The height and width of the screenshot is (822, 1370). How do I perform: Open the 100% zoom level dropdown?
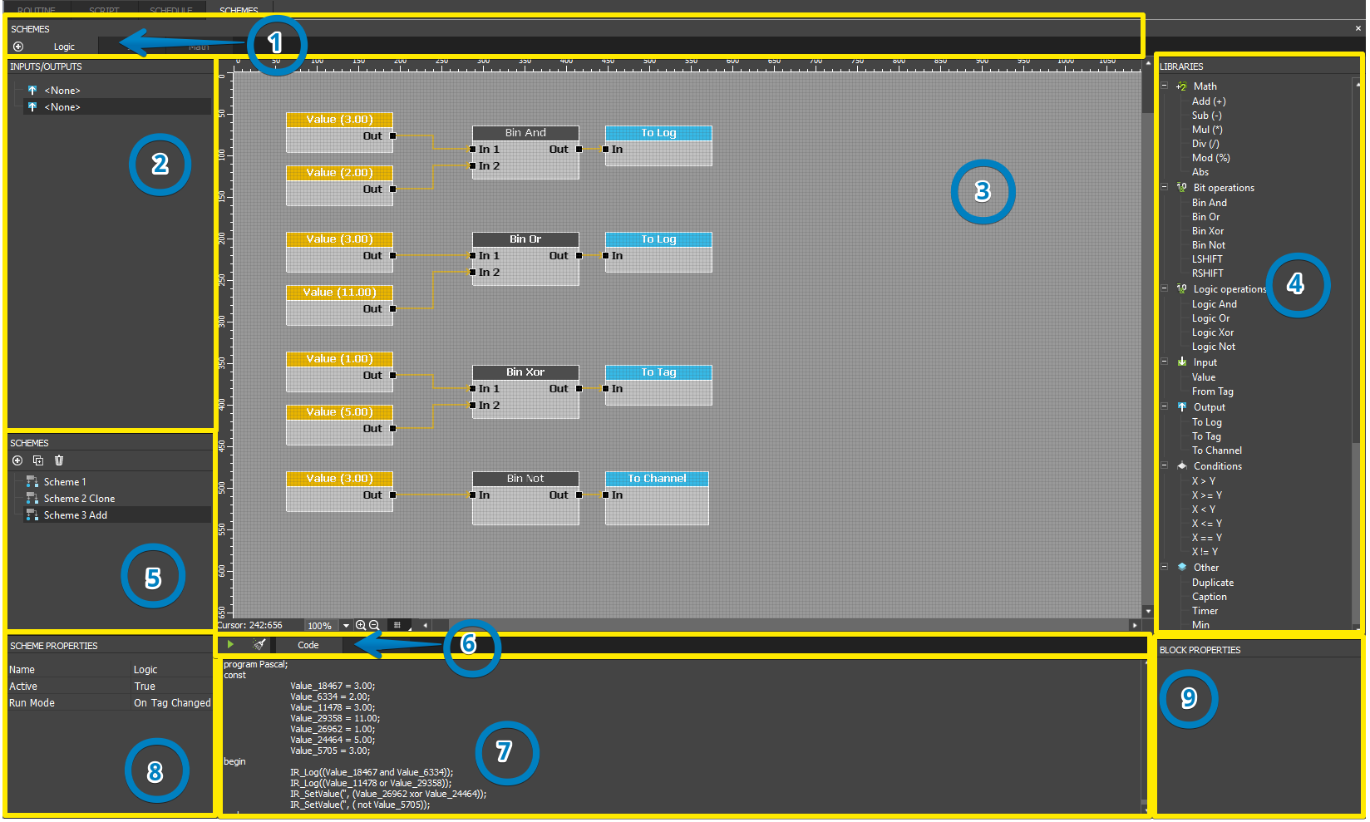point(346,626)
